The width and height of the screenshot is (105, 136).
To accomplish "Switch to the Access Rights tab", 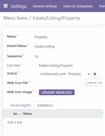I will coord(21,105).
